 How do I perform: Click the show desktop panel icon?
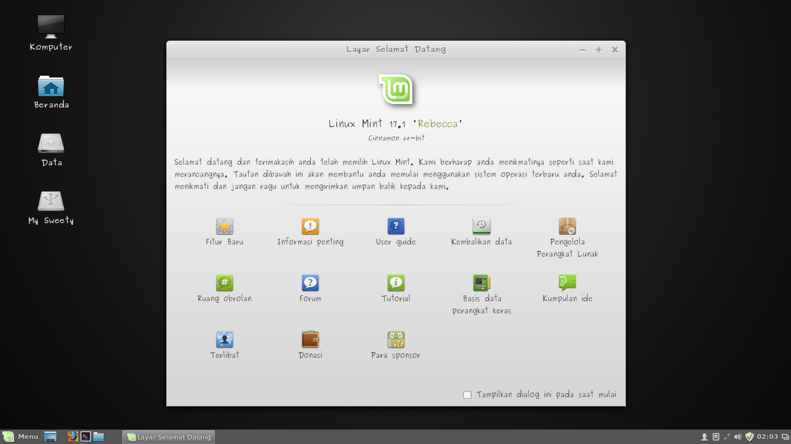click(50, 436)
